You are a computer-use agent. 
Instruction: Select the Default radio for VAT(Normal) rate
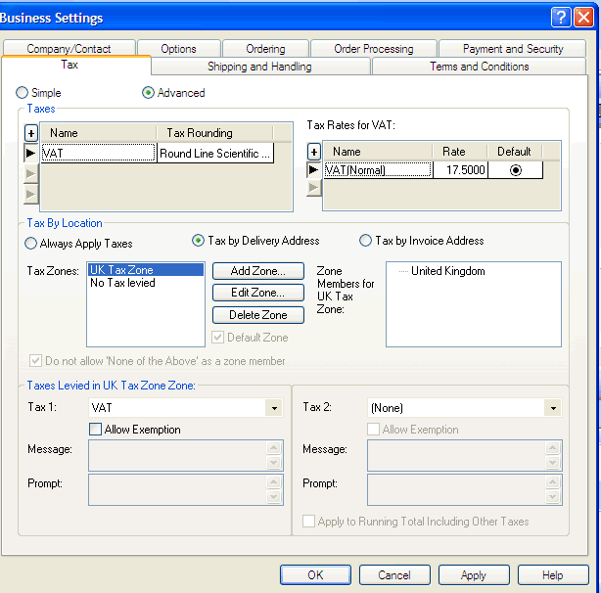point(515,170)
